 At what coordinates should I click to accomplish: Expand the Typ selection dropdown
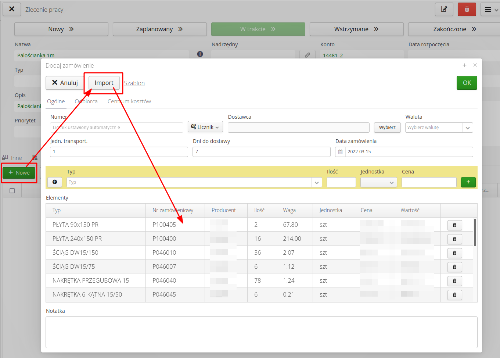316,182
